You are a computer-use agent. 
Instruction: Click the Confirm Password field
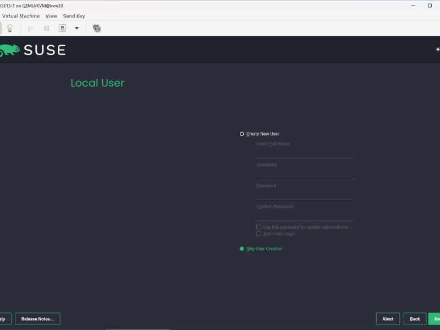(x=305, y=216)
